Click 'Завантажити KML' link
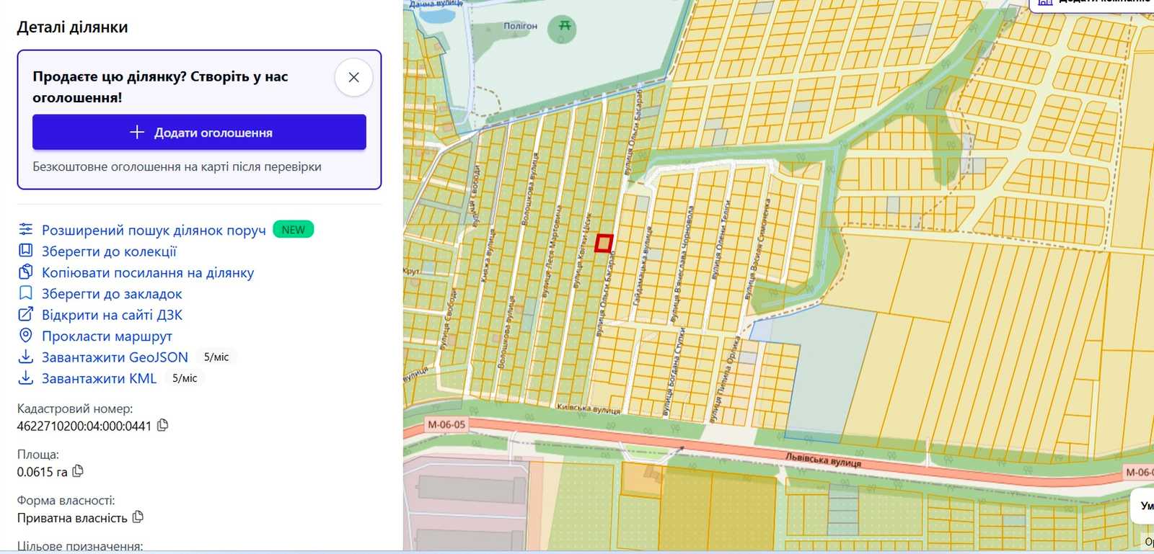Image resolution: width=1154 pixels, height=554 pixels. (x=99, y=378)
